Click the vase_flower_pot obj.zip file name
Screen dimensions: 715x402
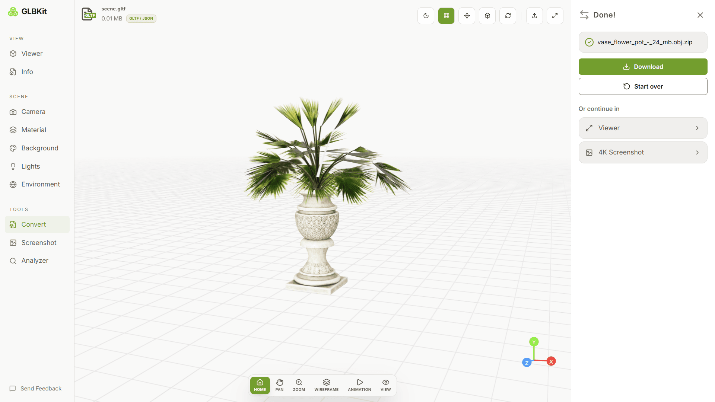[x=645, y=42]
